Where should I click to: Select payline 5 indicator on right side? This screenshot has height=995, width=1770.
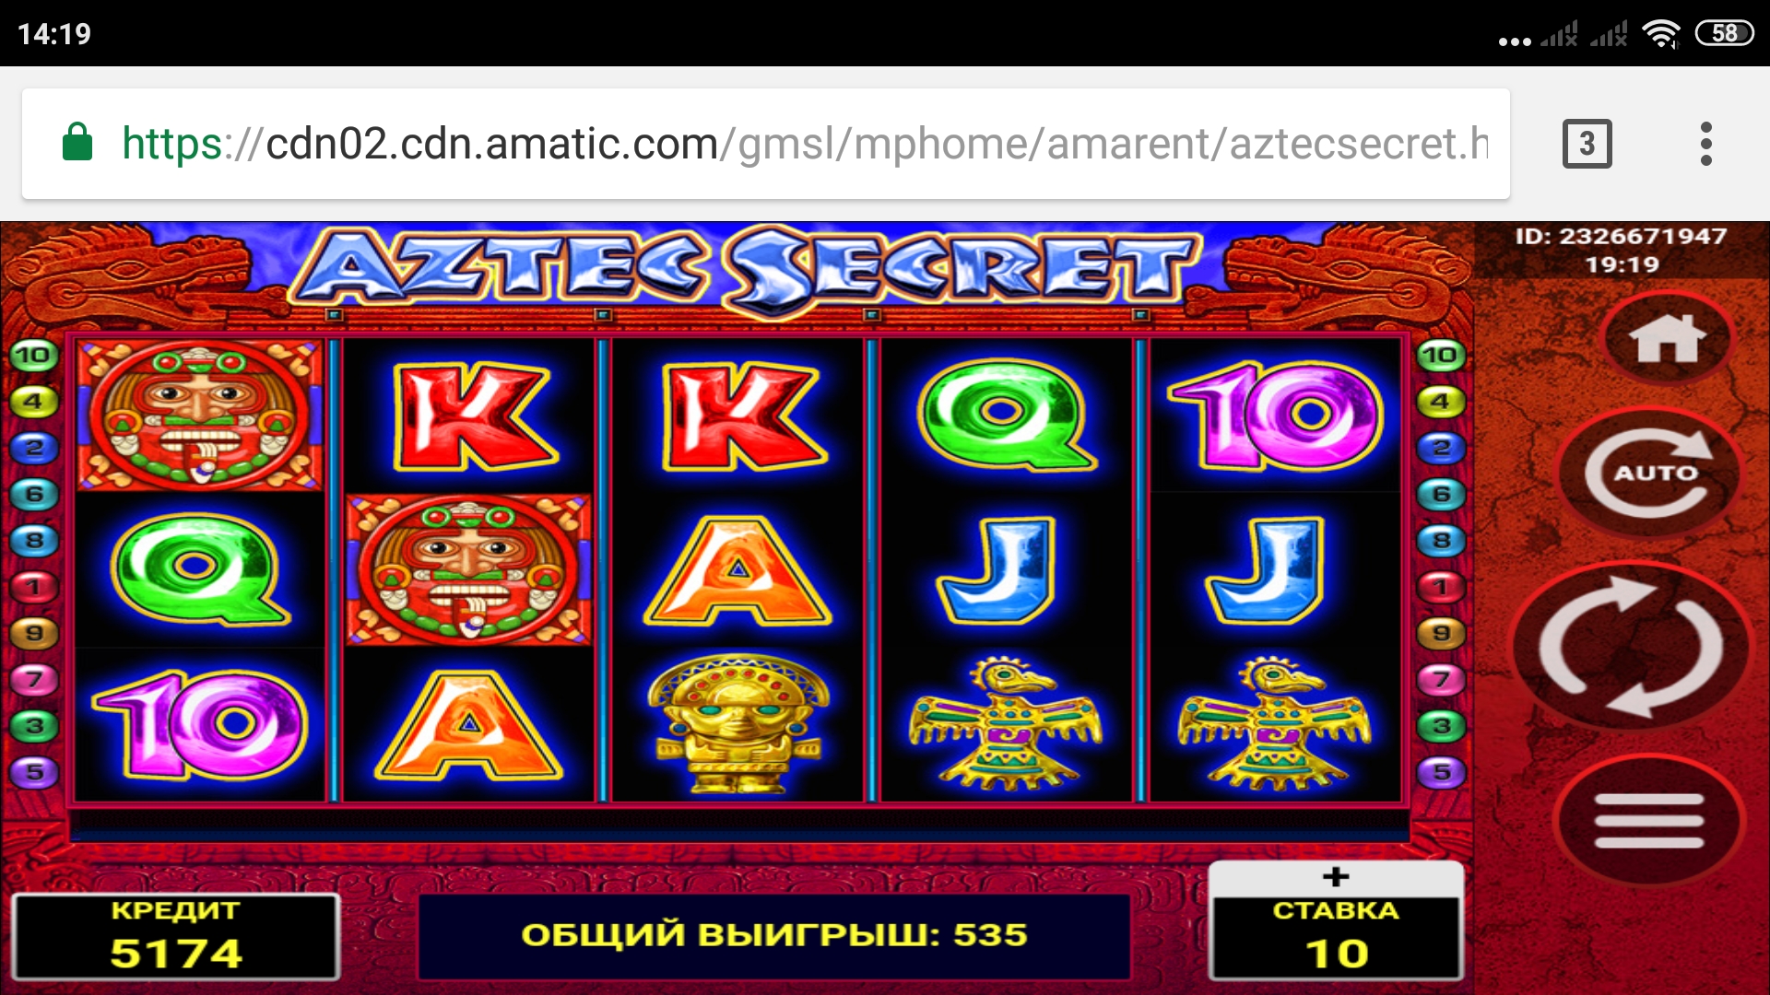pos(1442,772)
